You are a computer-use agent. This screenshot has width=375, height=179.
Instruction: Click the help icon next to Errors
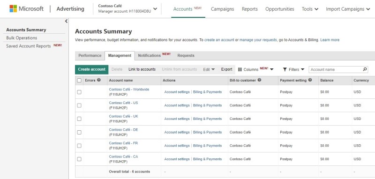98,80
